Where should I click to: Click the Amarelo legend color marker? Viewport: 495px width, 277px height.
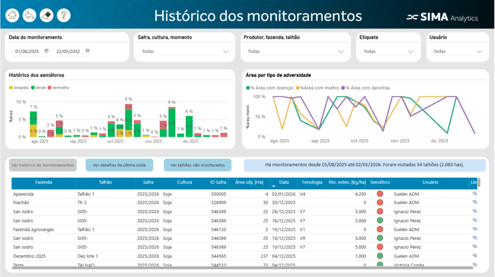[11, 88]
